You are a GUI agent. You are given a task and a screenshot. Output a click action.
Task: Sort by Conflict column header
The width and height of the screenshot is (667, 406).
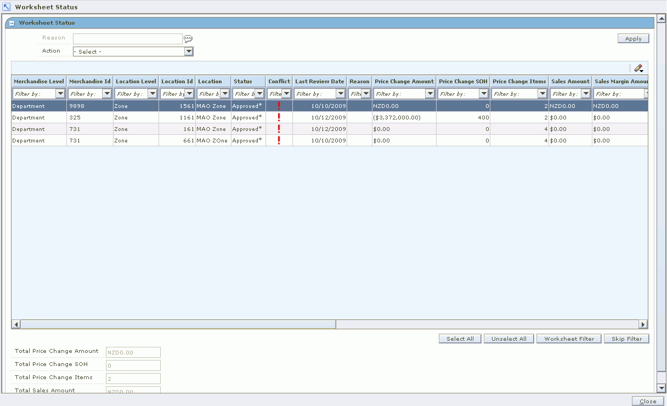[279, 81]
